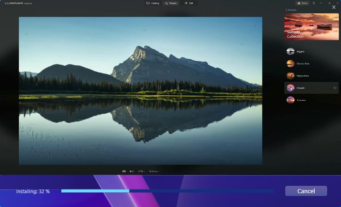The width and height of the screenshot is (341, 207).
Task: Toggle the eye preview below the photo
Action: click(124, 171)
